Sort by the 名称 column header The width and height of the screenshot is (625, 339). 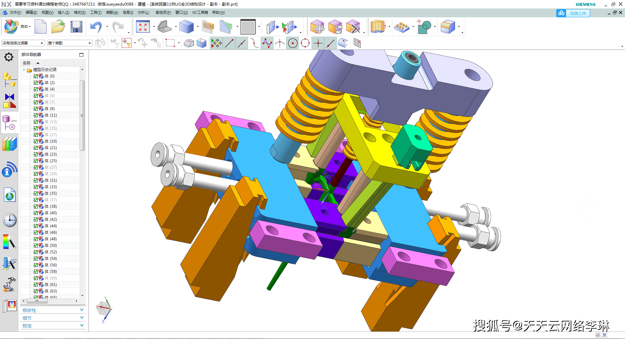point(50,63)
